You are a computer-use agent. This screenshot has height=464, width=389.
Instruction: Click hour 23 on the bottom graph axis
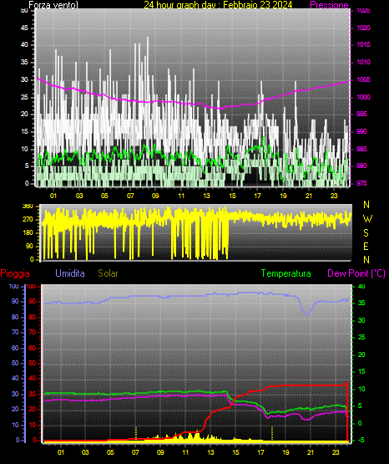point(336,452)
